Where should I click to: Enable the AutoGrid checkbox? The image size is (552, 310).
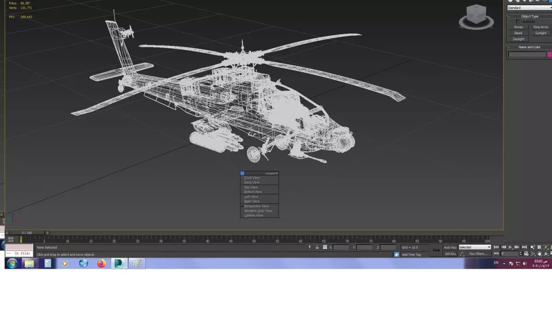coord(518,22)
